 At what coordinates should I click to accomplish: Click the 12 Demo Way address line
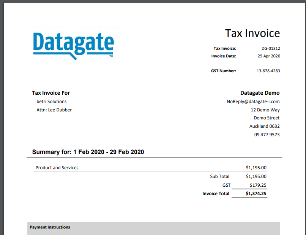click(x=265, y=110)
